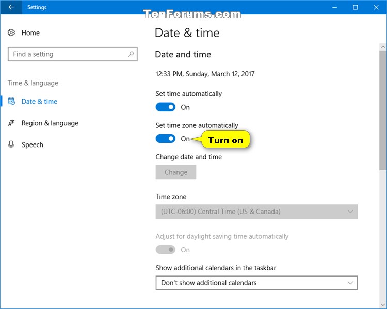Click the Change date and time button
Screen dimensions: 387x309
pyautogui.click(x=176, y=172)
